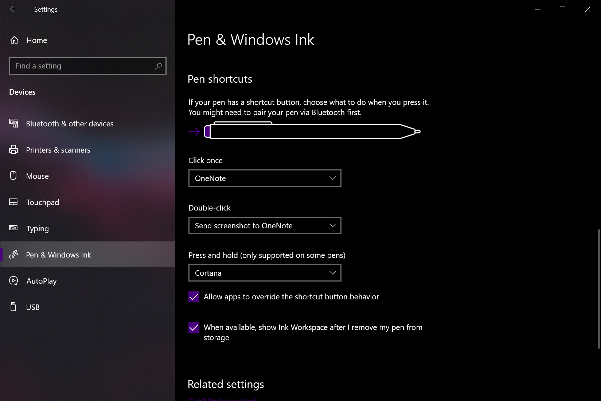
Task: Open the Press and hold Cortana dropdown
Action: tap(265, 273)
